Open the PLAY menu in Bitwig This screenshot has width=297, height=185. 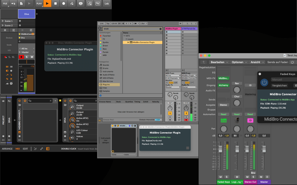39,4
